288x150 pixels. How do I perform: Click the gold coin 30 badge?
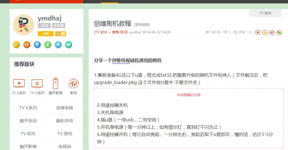tap(60, 34)
